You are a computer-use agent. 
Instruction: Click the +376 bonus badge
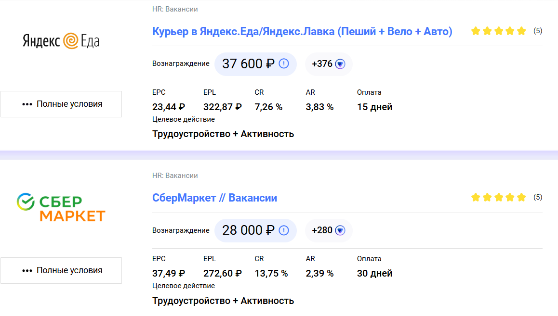click(x=322, y=64)
